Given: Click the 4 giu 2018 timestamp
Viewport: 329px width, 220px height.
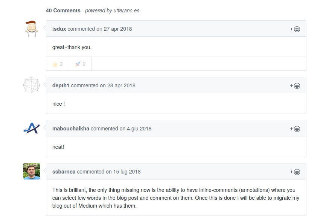Looking at the screenshot, I should pos(139,129).
